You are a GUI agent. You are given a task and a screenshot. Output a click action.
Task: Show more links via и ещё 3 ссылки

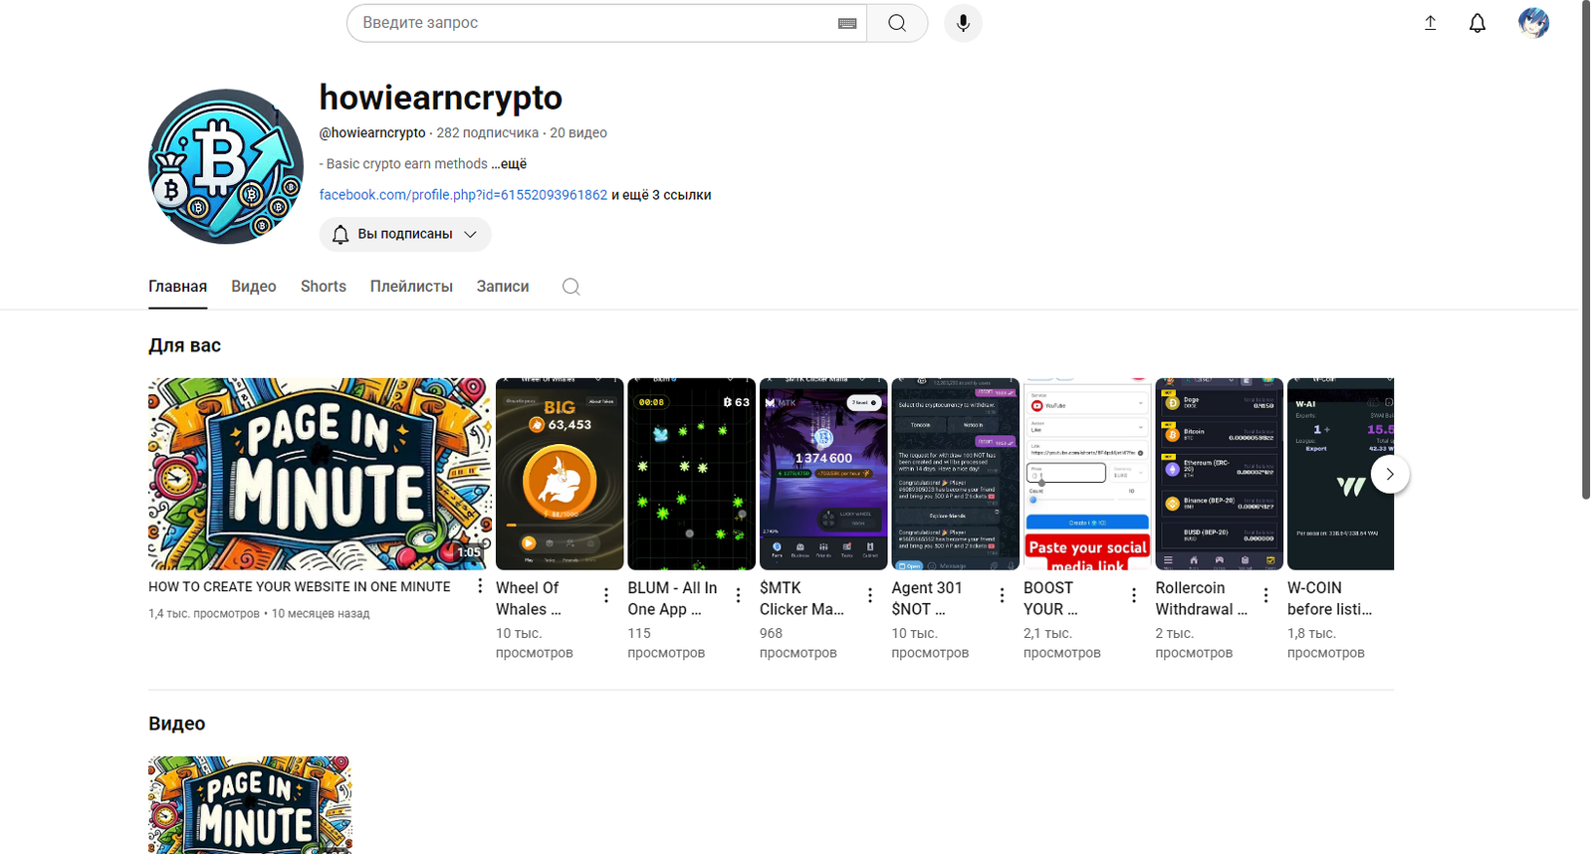(x=661, y=195)
